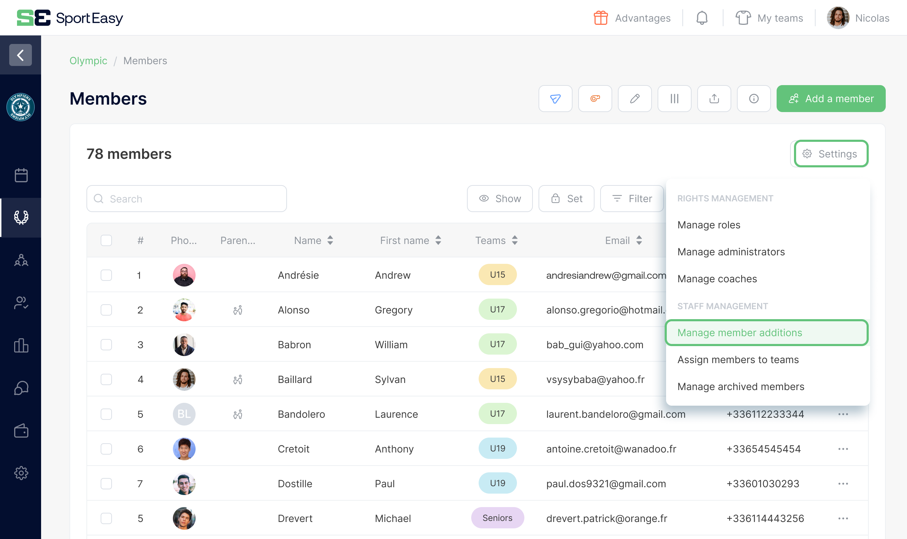Open the statistics bar chart sidebar icon
This screenshot has width=907, height=539.
(21, 346)
